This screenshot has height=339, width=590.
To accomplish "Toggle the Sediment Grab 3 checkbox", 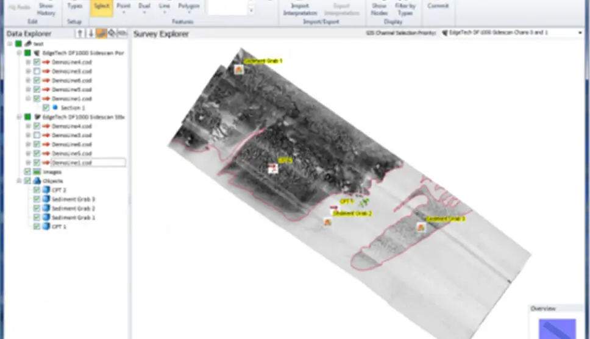I will (37, 199).
